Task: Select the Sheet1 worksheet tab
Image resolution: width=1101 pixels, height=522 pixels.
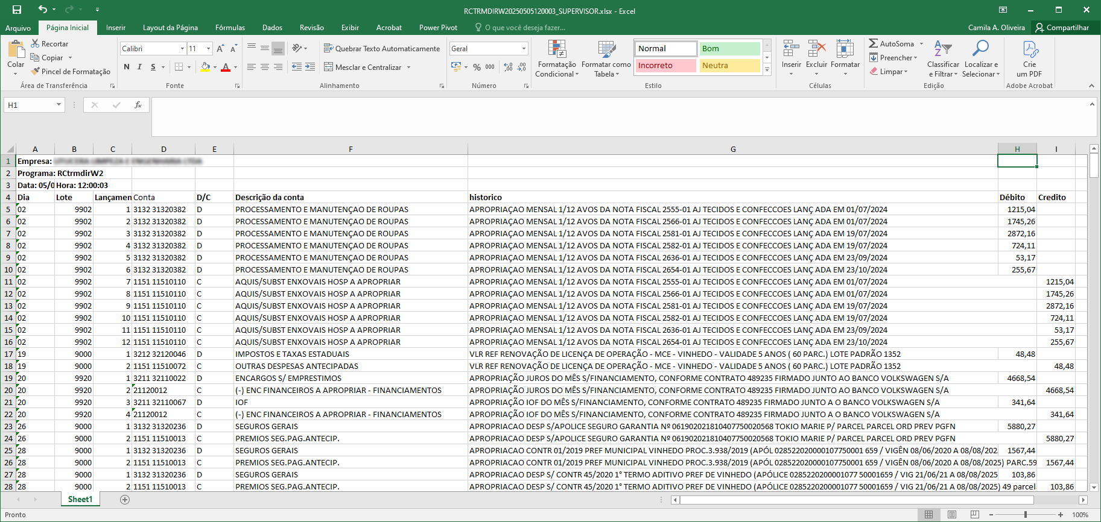Action: click(x=80, y=500)
